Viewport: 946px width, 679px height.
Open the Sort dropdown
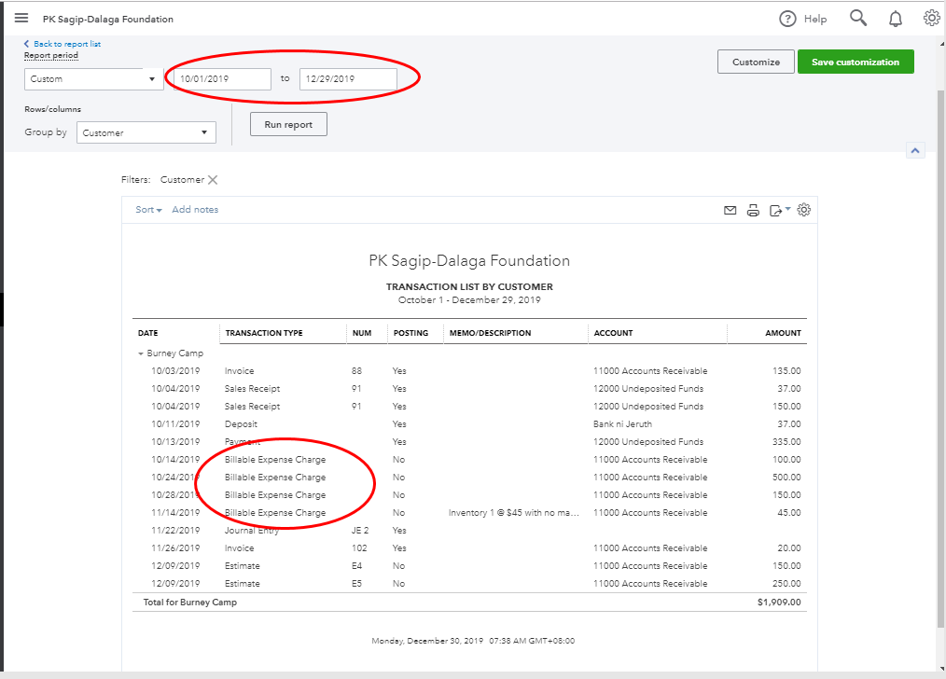coord(148,210)
